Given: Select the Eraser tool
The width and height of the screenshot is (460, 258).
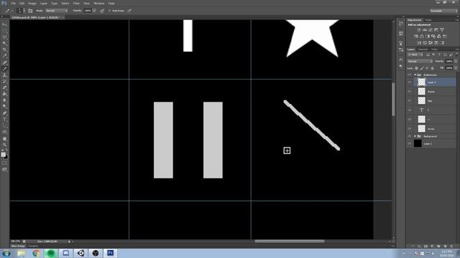Looking at the screenshot, I should click(x=4, y=87).
